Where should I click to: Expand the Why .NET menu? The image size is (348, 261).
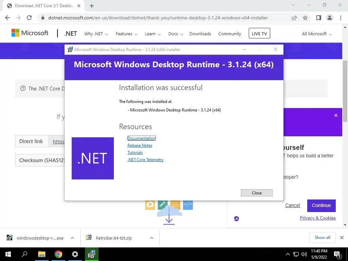click(96, 34)
